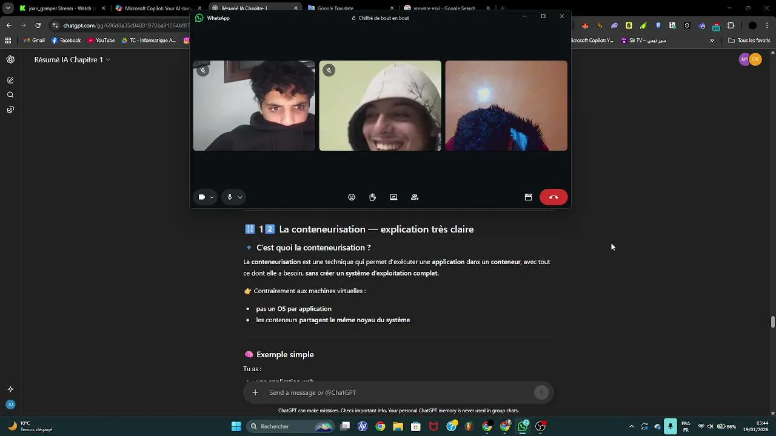The image size is (776, 436).
Task: Open the HP app from the taskbar
Action: click(x=363, y=426)
